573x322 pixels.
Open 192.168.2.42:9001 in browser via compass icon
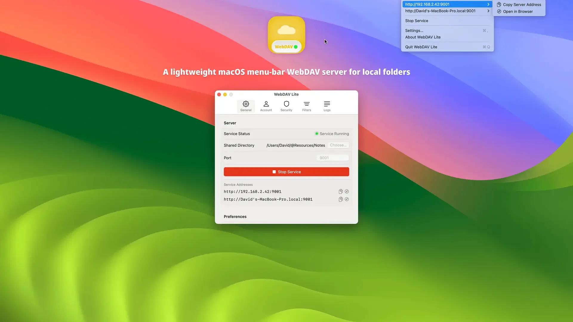pyautogui.click(x=347, y=191)
